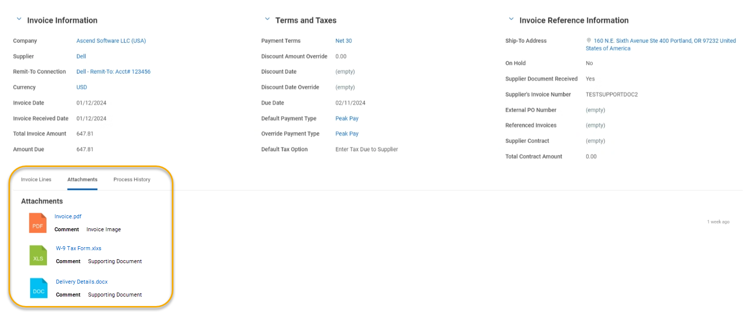Open the blue DOC file icon
Viewport: 756px width, 312px height.
click(38, 288)
